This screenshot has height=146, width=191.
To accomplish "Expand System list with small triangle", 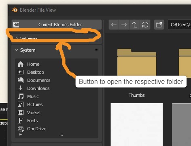I will click(21, 134).
